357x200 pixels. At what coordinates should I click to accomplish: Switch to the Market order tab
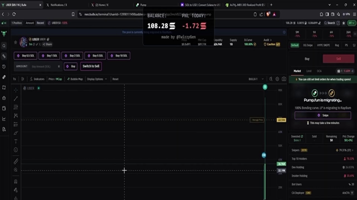tap(297, 71)
